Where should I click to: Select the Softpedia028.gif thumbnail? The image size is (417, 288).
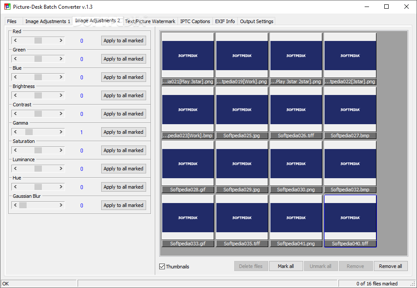(188, 166)
